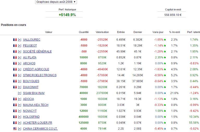Sort by Perf. latente column header

point(193,32)
